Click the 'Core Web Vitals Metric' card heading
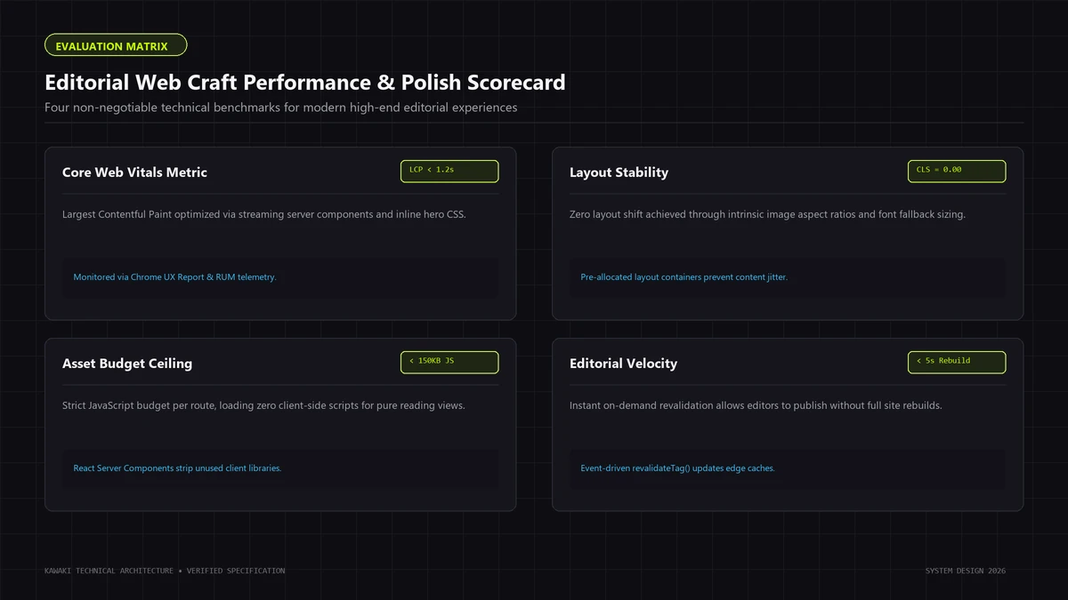 pyautogui.click(x=134, y=172)
